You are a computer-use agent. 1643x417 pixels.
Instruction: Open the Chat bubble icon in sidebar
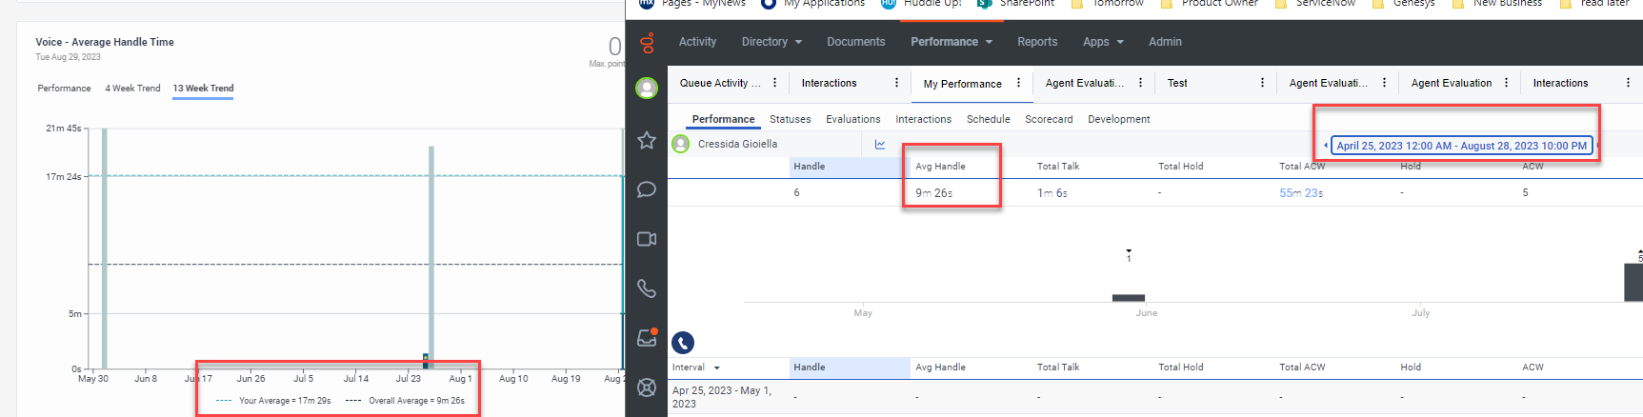[x=647, y=189]
